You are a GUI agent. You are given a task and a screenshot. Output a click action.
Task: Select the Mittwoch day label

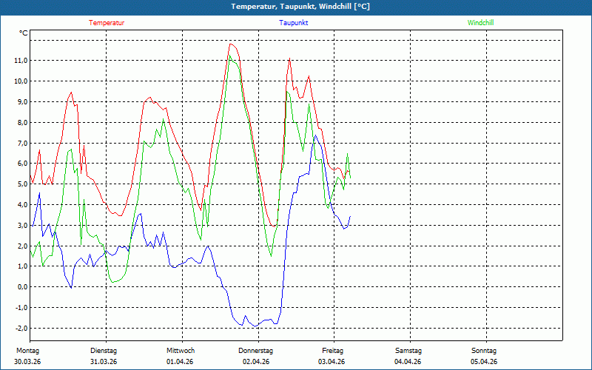click(x=180, y=351)
